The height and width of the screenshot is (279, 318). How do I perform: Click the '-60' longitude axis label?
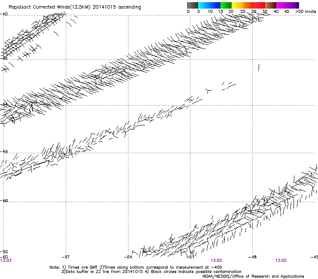pyautogui.click(x=4, y=257)
